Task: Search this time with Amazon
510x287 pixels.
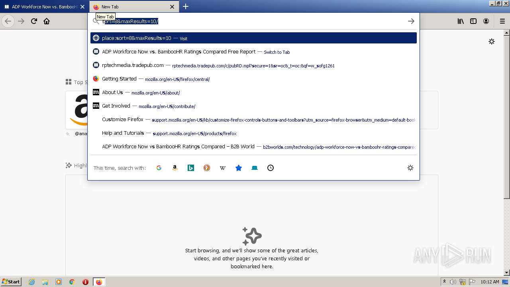Action: pyautogui.click(x=175, y=168)
